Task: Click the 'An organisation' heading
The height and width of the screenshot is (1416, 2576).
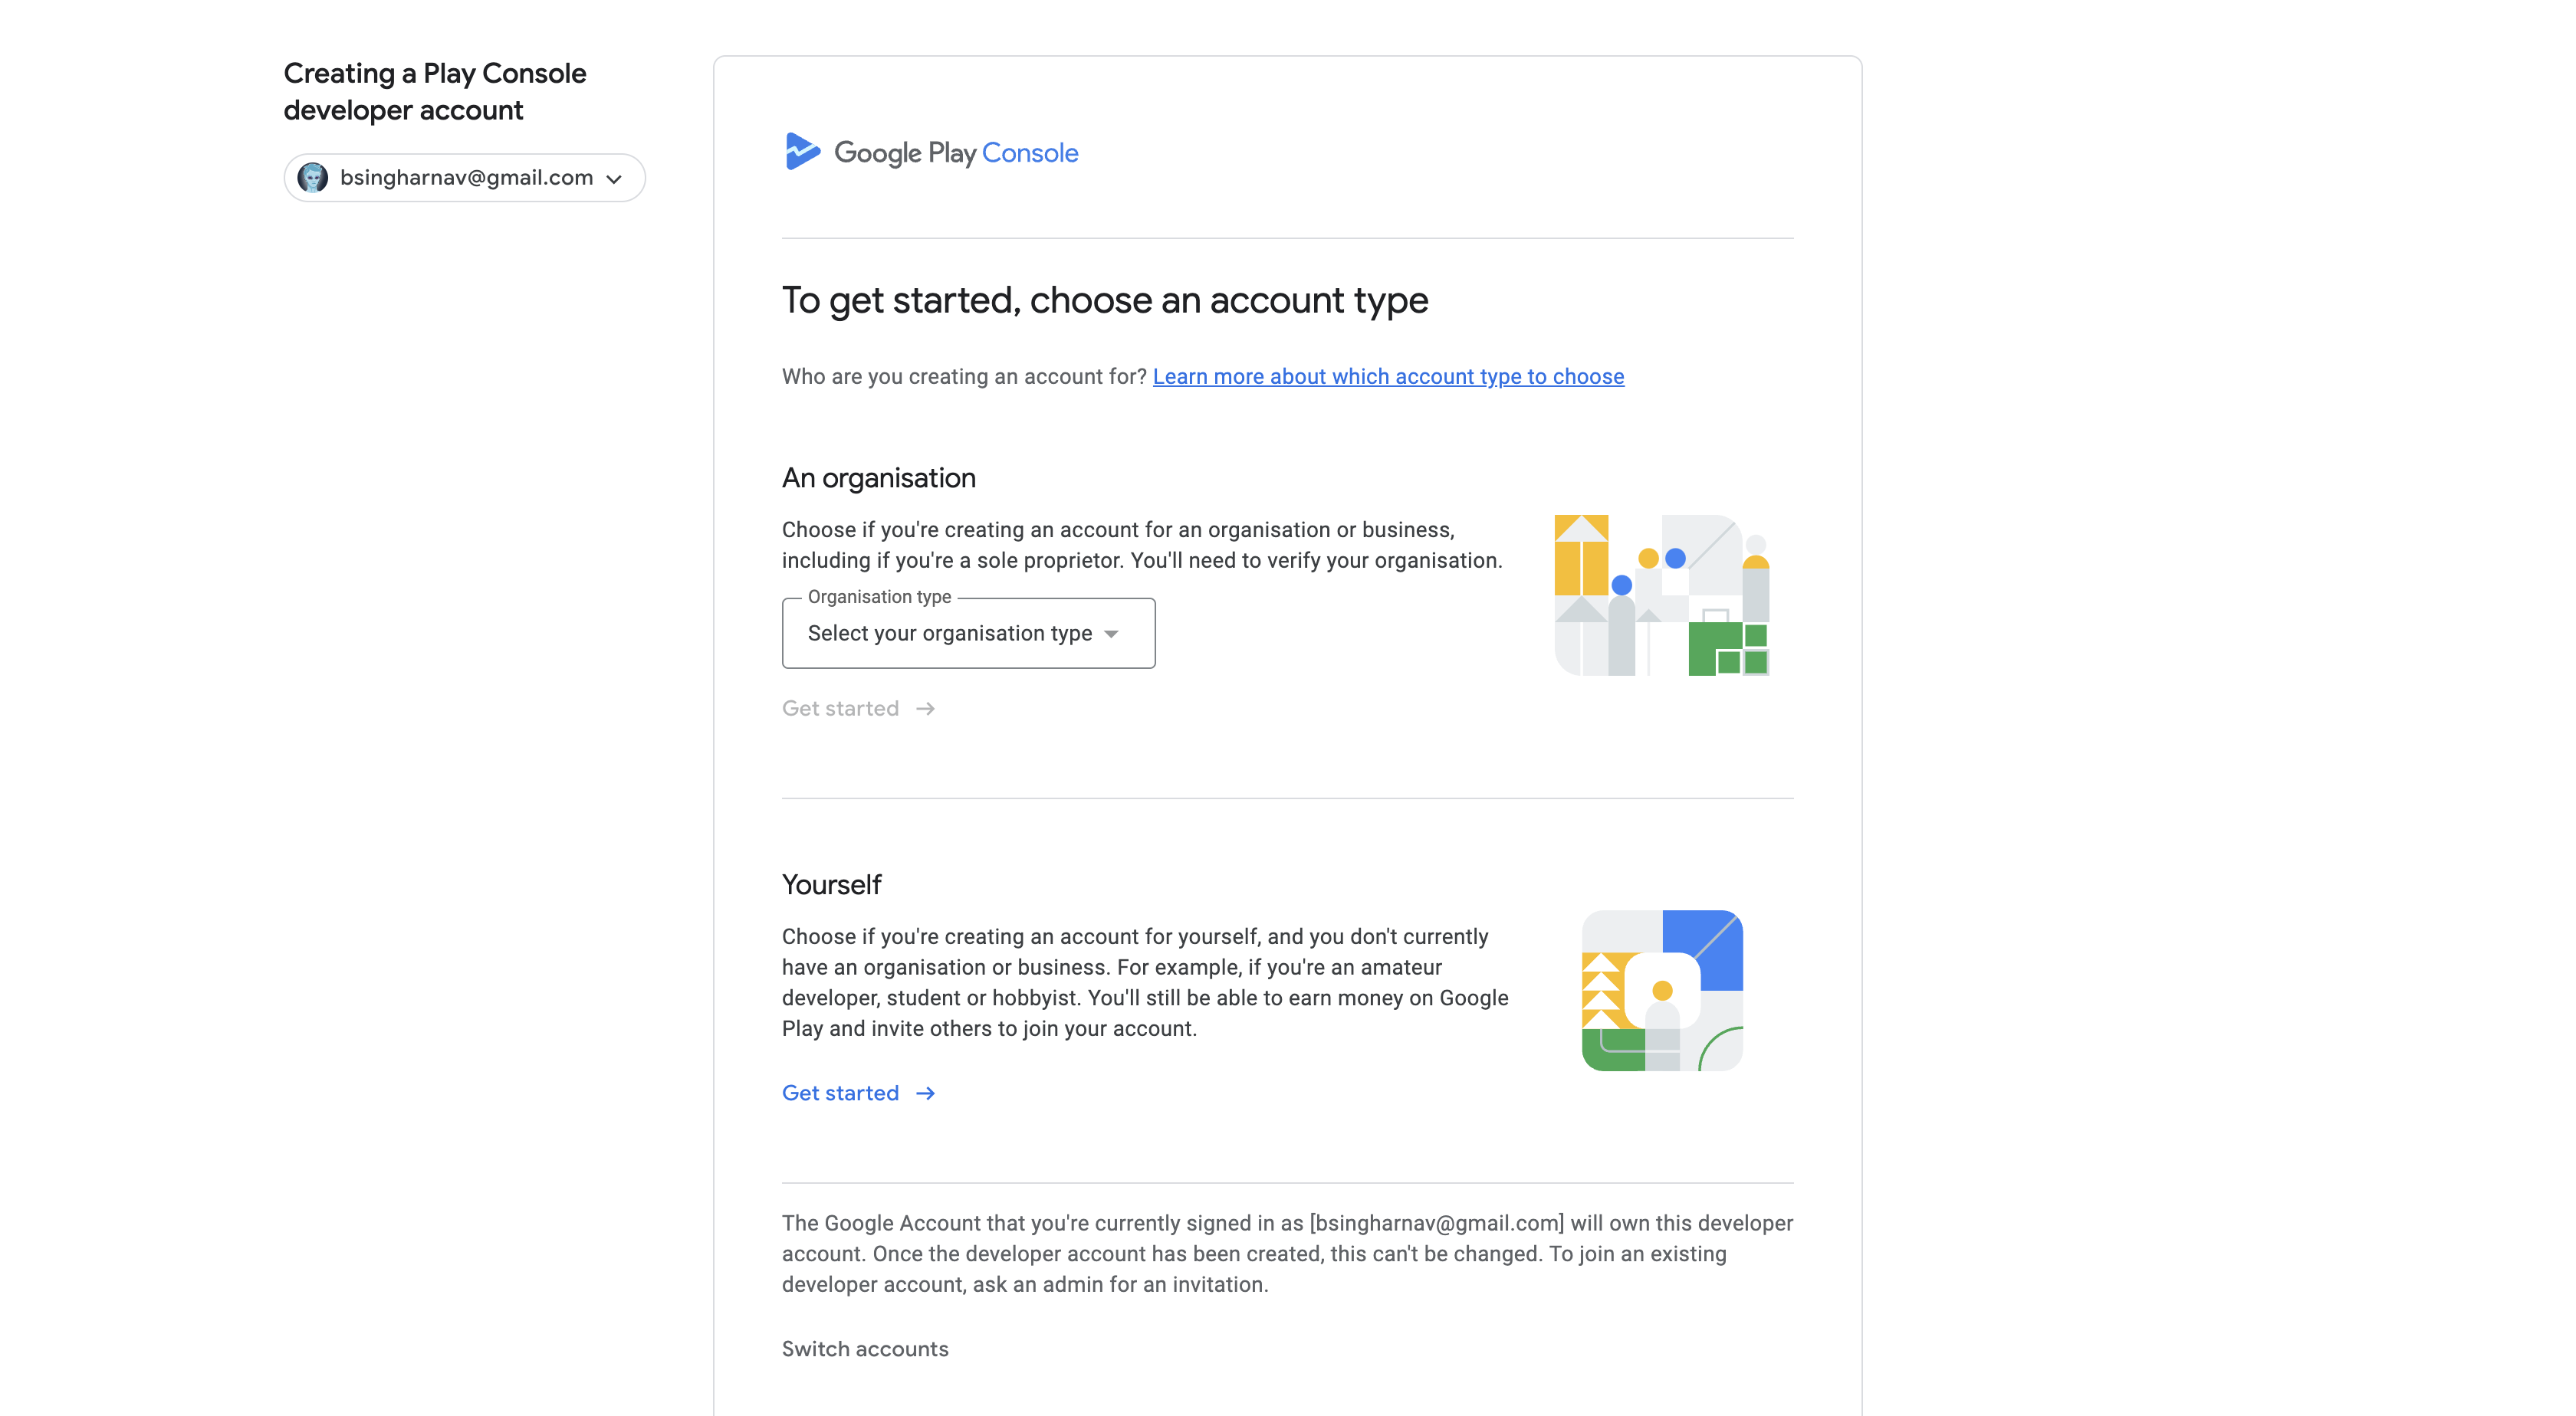Action: click(879, 477)
